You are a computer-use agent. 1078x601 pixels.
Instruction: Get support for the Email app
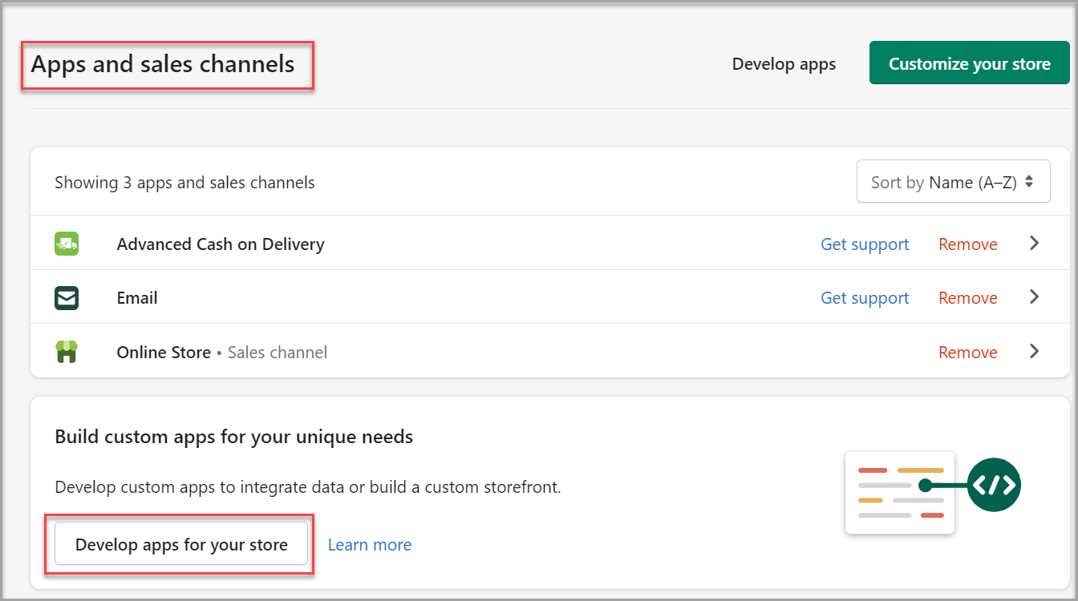(x=865, y=298)
